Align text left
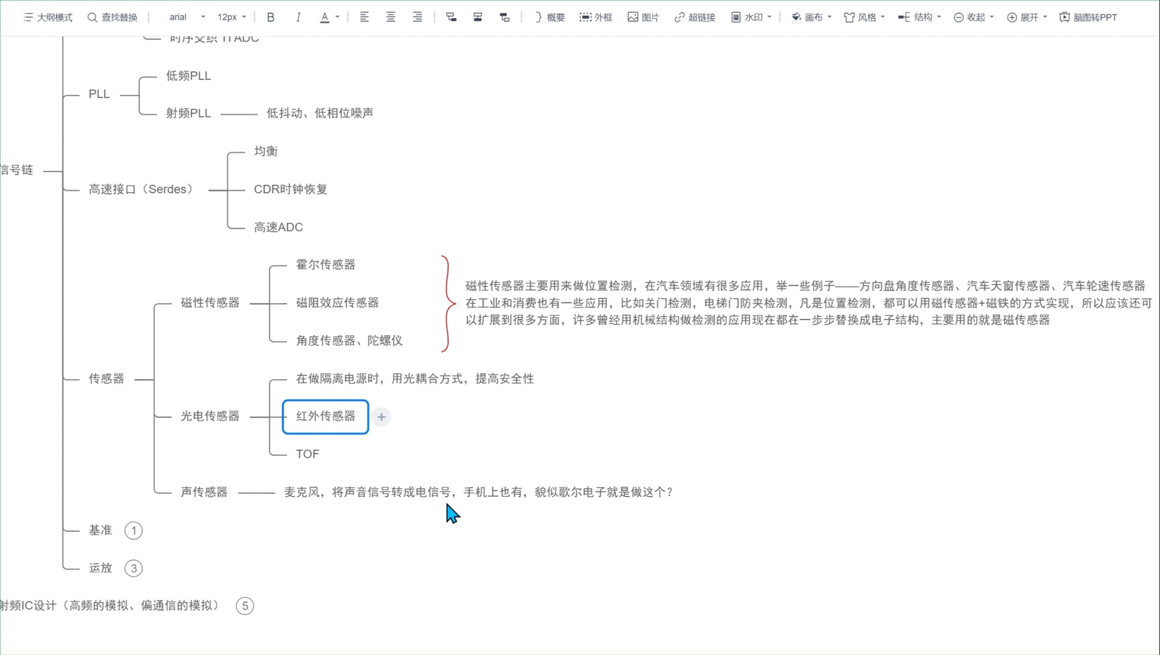This screenshot has width=1160, height=655. (364, 17)
